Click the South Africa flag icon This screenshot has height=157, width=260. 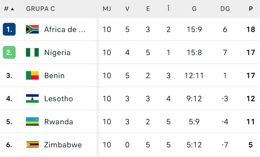click(32, 30)
